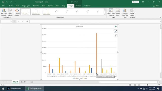Image resolution: width=162 pixels, height=91 pixels.
Task: Switch to the View tab
Action: click(57, 6)
